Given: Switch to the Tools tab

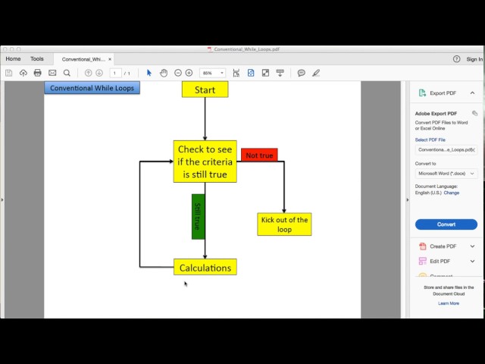Looking at the screenshot, I should (37, 59).
